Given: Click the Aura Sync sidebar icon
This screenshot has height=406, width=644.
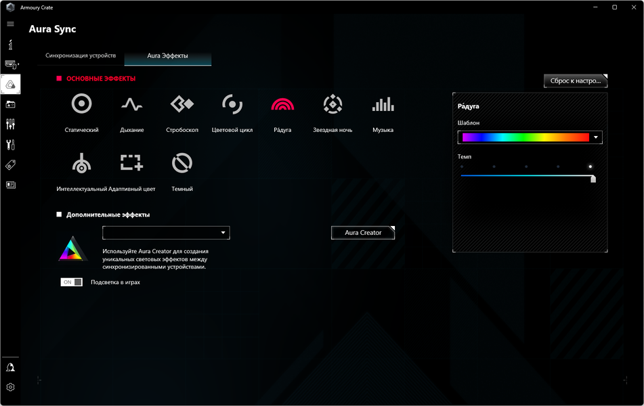Looking at the screenshot, I should point(11,85).
